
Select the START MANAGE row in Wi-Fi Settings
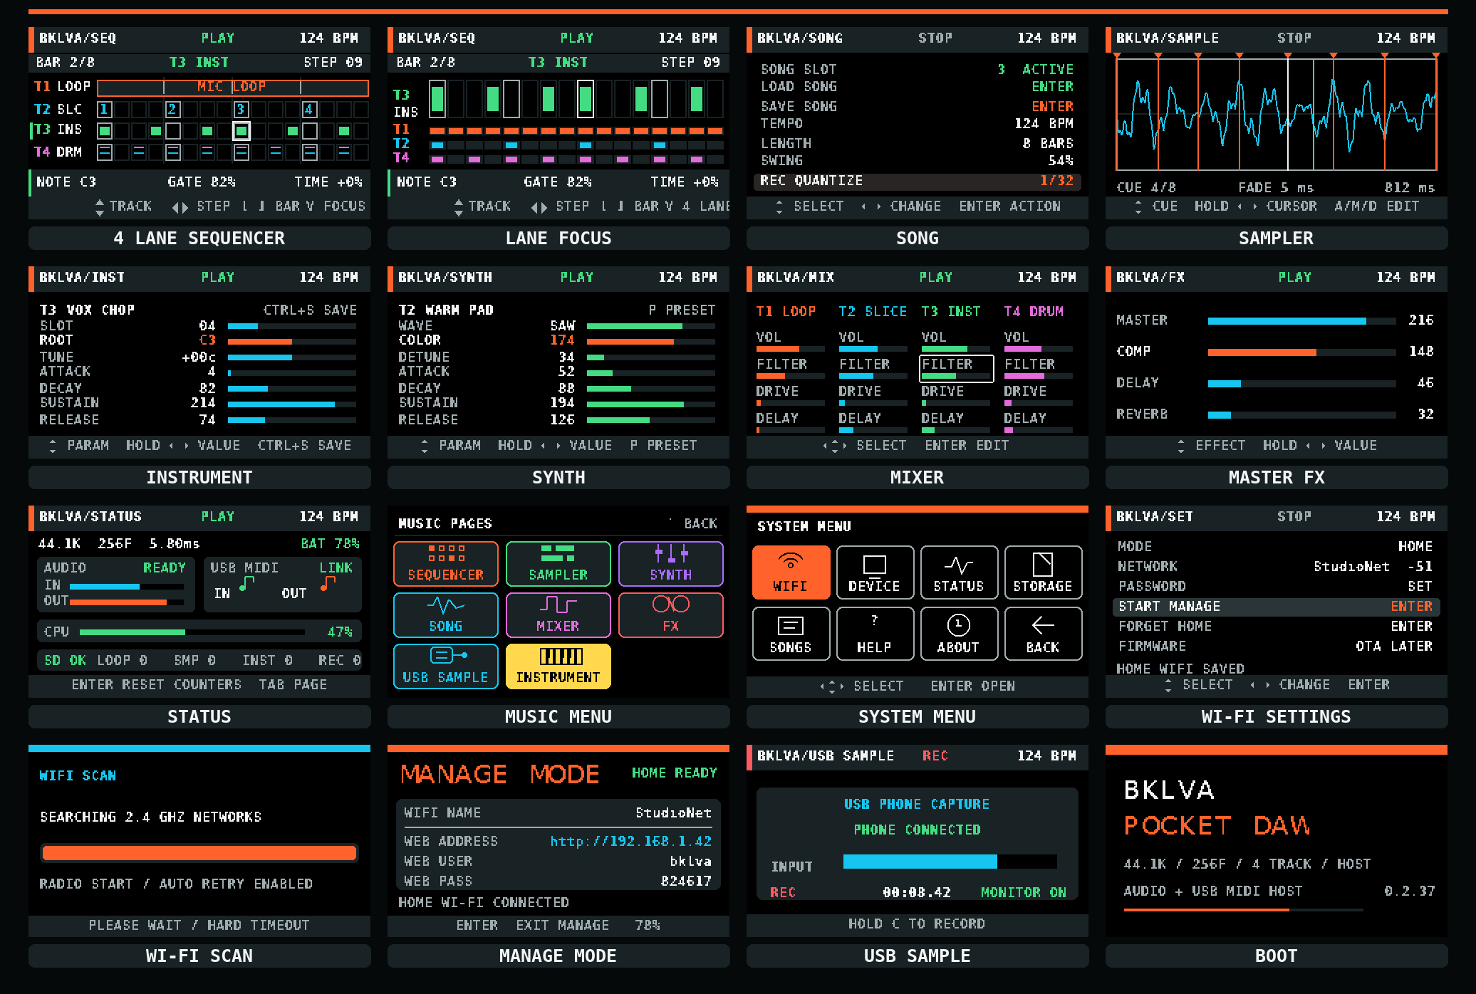coord(1276,607)
